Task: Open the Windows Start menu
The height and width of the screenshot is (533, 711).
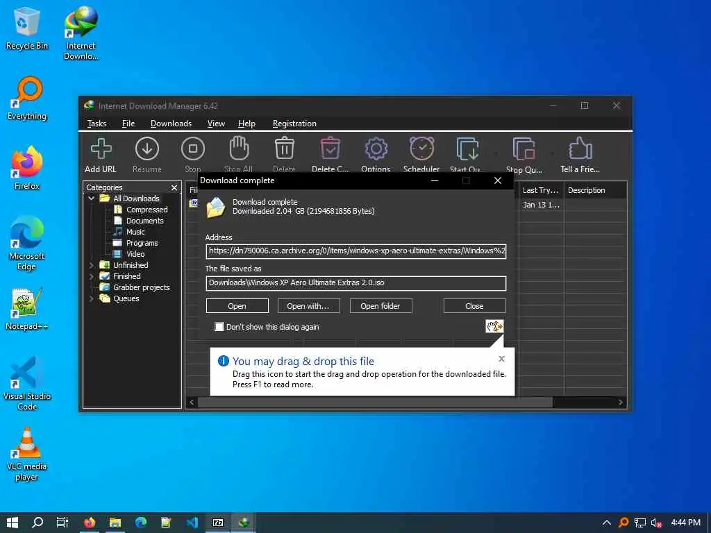Action: click(12, 523)
